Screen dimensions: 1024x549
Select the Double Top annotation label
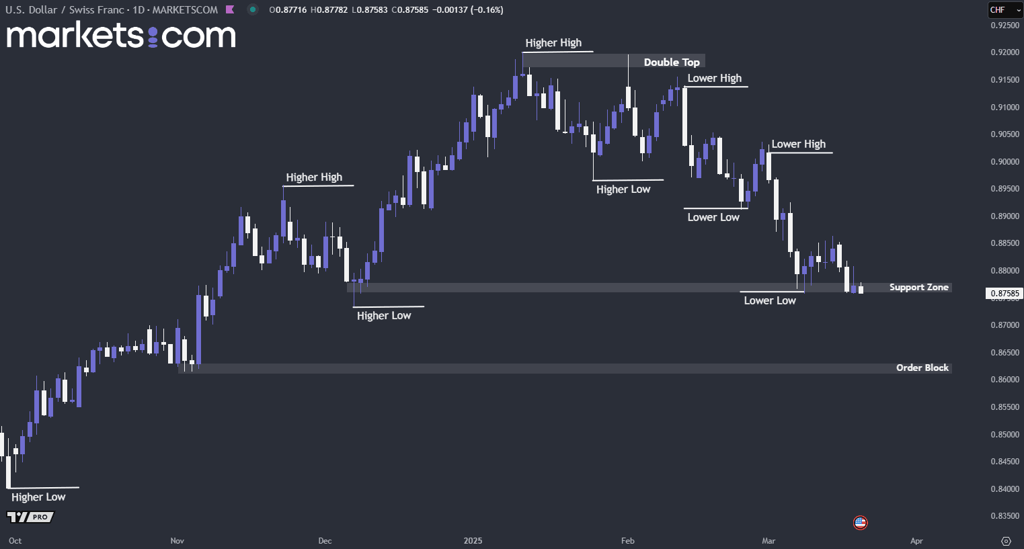[x=671, y=62]
